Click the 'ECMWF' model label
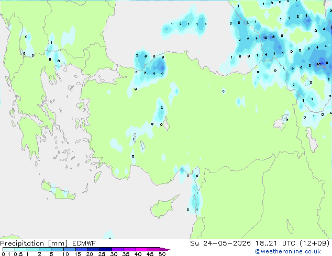The height and width of the screenshot is (256, 332). click(x=84, y=243)
